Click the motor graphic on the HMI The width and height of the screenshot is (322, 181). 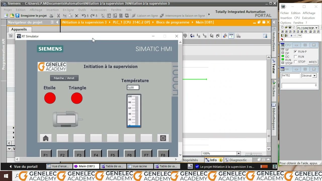click(67, 119)
